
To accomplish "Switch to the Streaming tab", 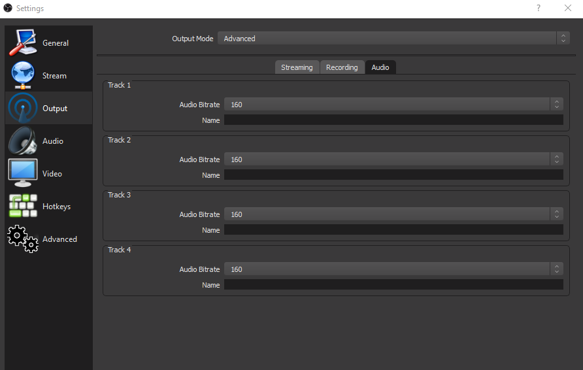I will (297, 67).
